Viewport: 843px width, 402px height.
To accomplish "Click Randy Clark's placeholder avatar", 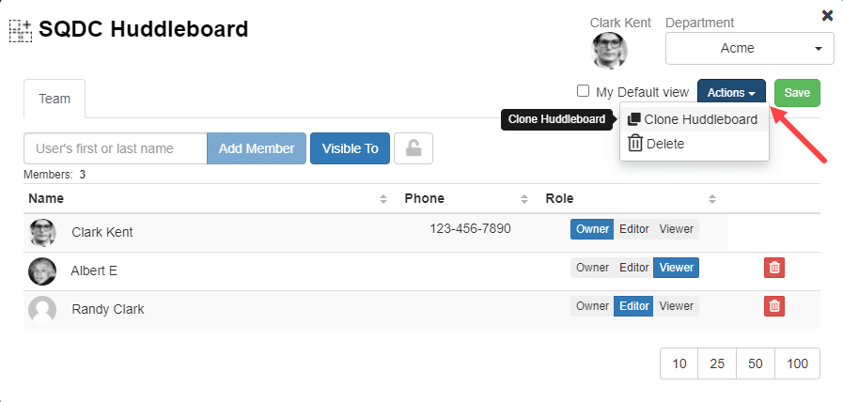I will point(42,310).
